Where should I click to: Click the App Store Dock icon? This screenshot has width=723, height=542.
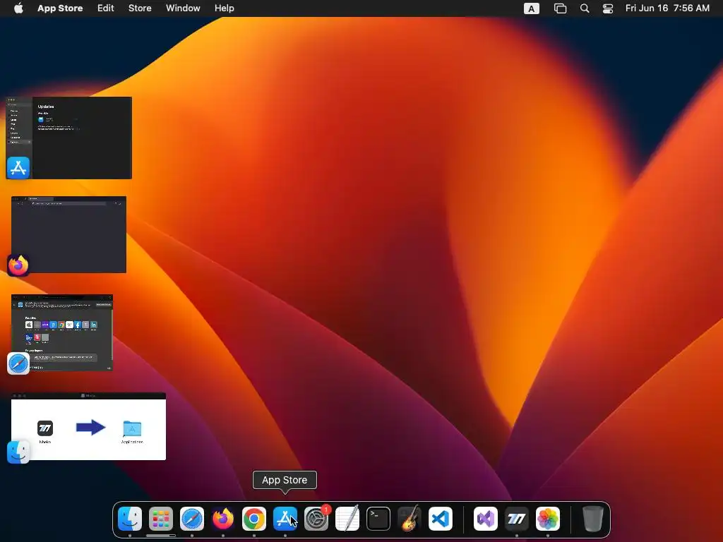pyautogui.click(x=285, y=519)
